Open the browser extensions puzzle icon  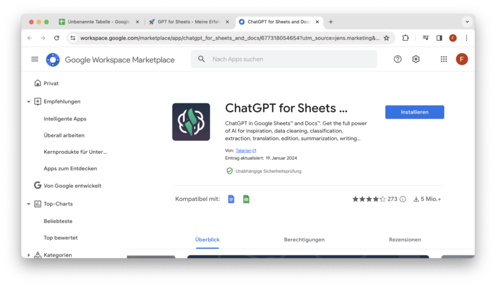click(x=405, y=38)
